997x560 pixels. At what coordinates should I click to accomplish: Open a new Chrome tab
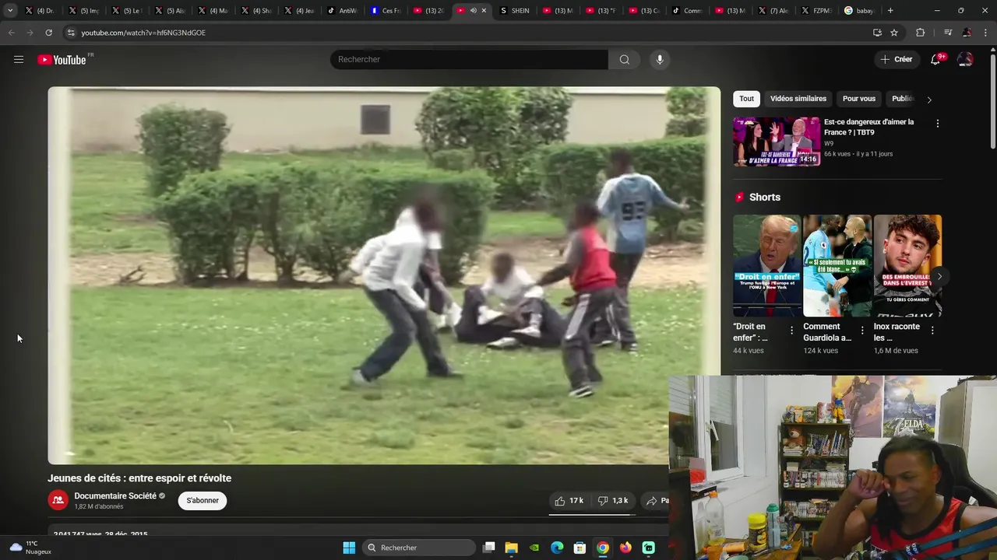890,11
